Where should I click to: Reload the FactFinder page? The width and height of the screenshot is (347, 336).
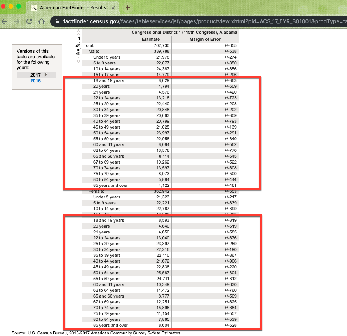coord(29,21)
